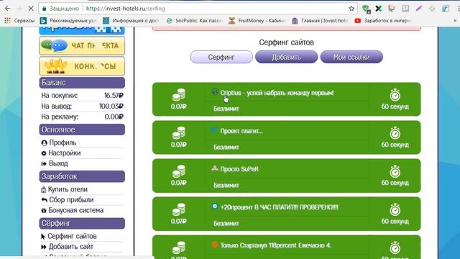Click Безлимит under the Criptius link

(x=226, y=109)
